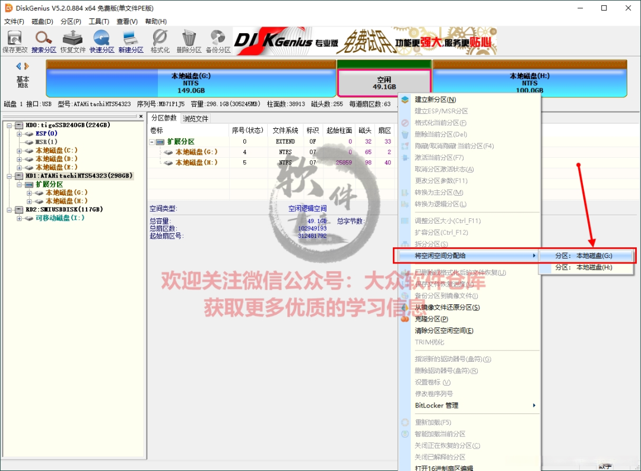Open the 搜索分区 search partition tool
The height and width of the screenshot is (471, 641).
click(x=44, y=42)
